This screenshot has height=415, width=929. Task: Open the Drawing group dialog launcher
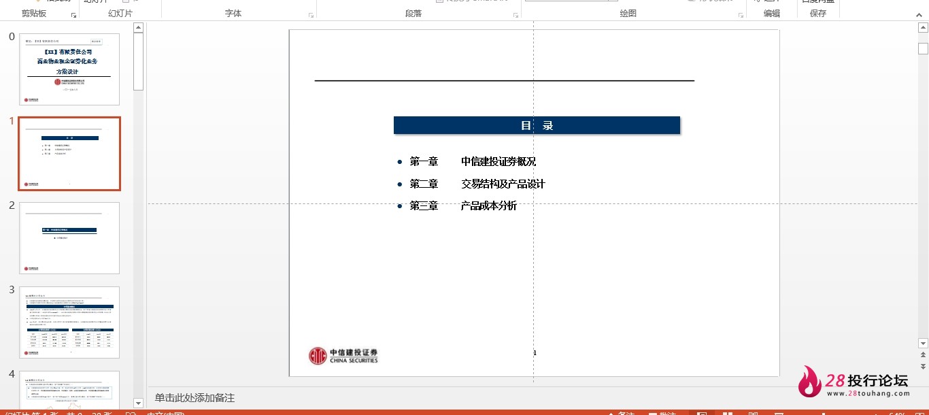741,15
